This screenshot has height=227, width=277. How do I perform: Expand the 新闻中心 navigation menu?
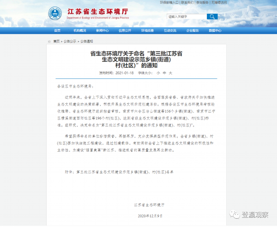coord(102,30)
